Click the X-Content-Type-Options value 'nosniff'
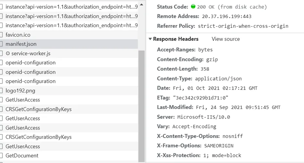 [233, 136]
